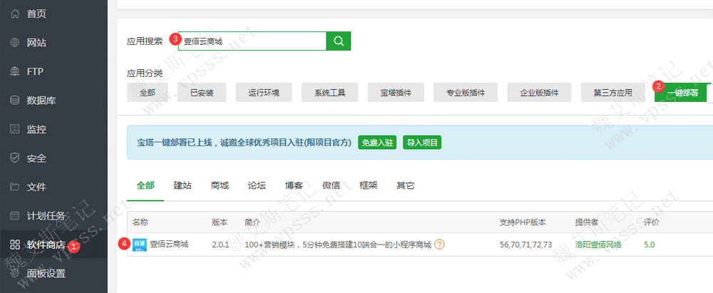Click the grid icon beside 软件商店
713x293 pixels.
pyautogui.click(x=15, y=245)
